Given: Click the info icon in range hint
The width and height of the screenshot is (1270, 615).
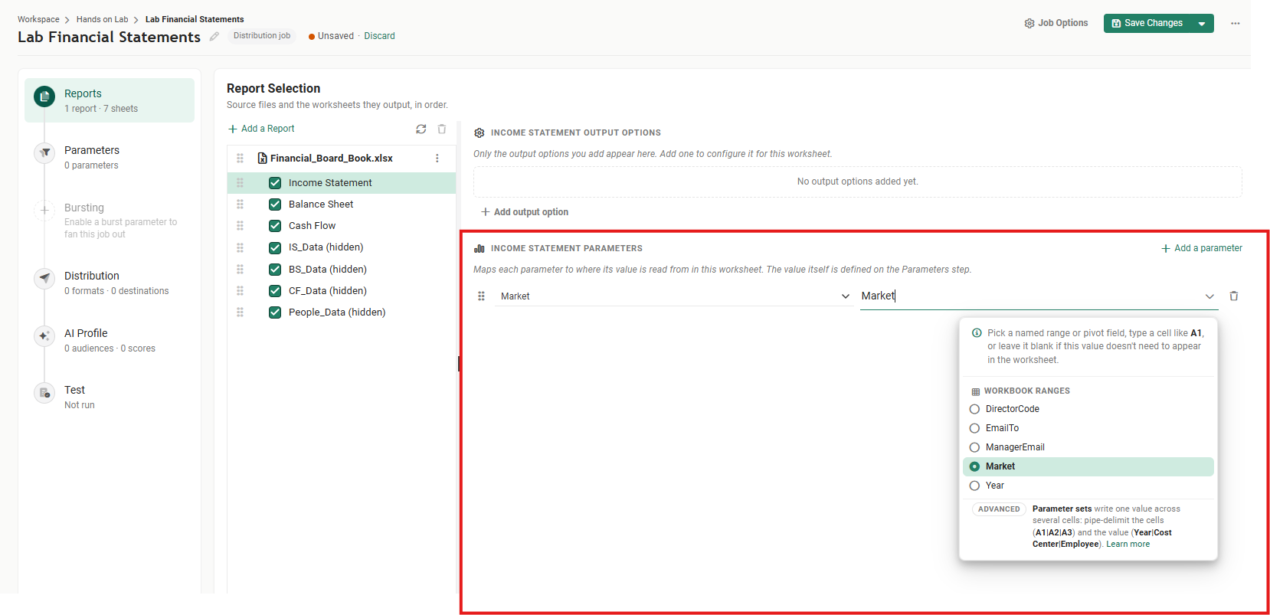Looking at the screenshot, I should [977, 333].
